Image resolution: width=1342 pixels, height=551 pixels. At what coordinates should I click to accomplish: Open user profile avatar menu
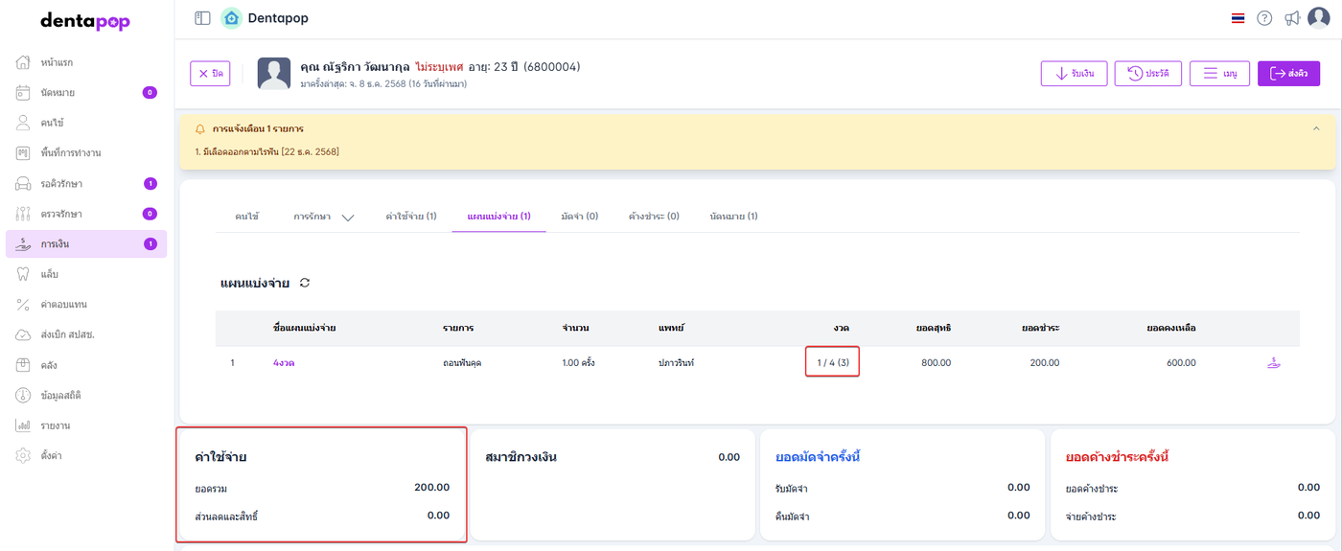coord(1320,18)
